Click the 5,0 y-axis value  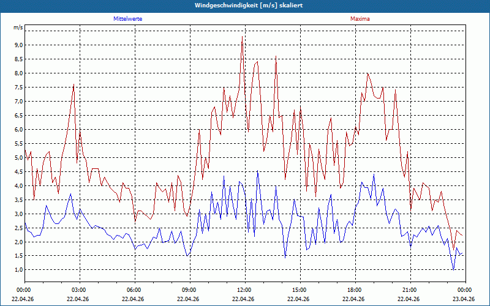click(19, 158)
